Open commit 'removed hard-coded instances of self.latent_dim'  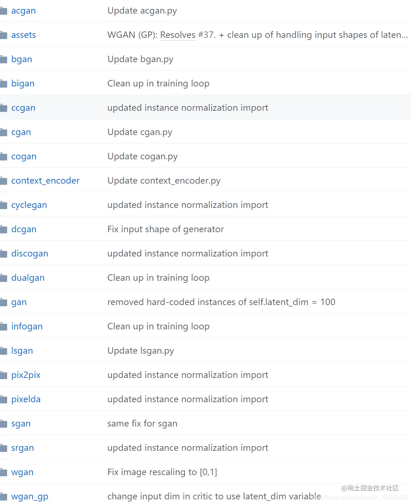click(221, 303)
